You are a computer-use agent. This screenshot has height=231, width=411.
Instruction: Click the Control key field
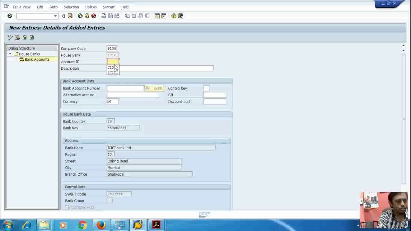tap(206, 88)
